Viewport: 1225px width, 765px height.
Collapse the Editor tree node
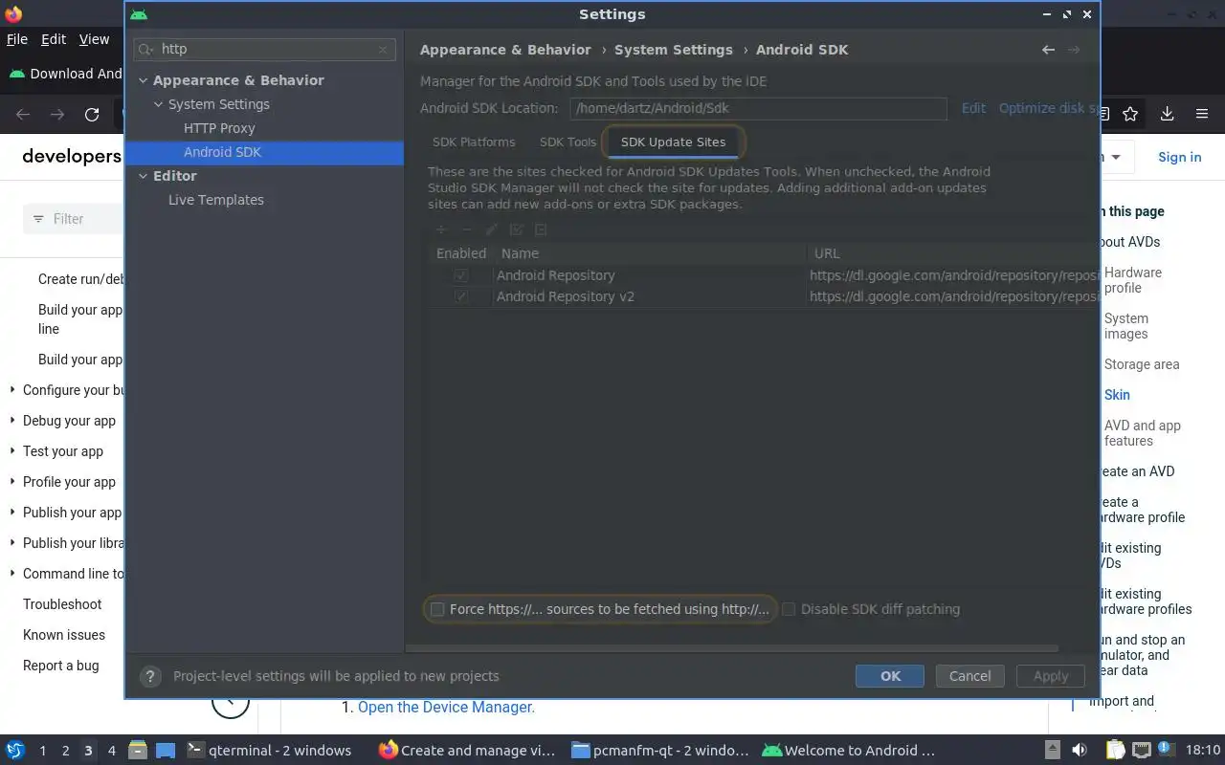click(x=143, y=176)
